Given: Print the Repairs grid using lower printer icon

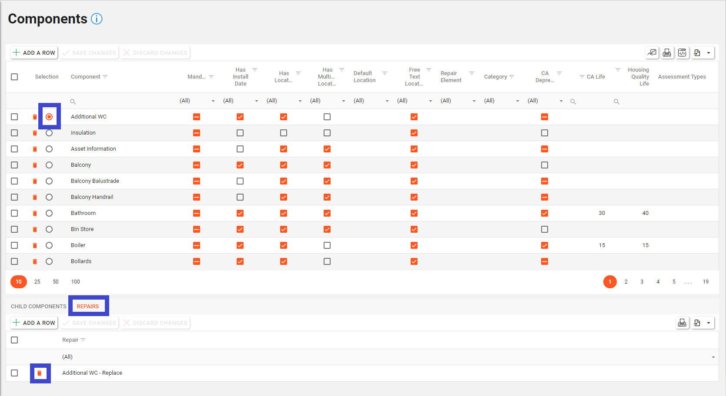Looking at the screenshot, I should 682,323.
